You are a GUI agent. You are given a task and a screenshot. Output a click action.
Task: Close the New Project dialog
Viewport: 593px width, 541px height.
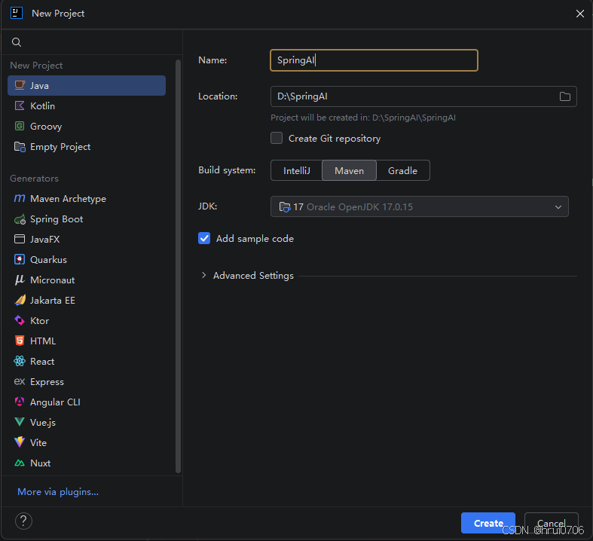click(x=579, y=14)
